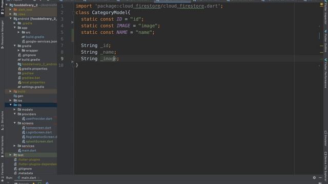328x184 pixels.
Task: Click the yellow inspection indicator at editor top right
Action: pyautogui.click(x=321, y=4)
